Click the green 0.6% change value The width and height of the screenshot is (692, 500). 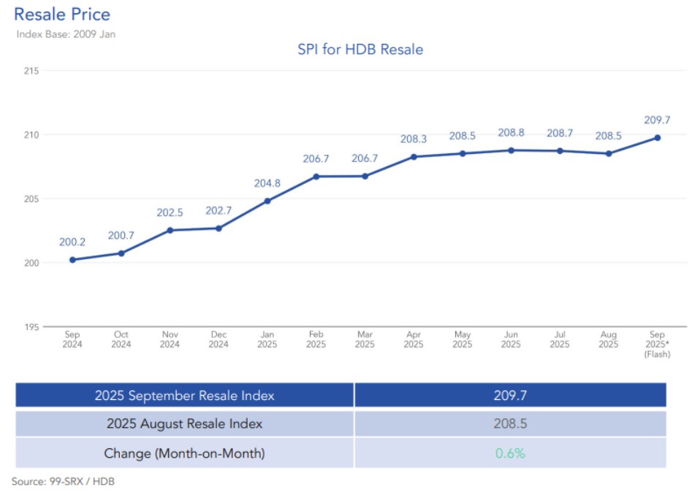(x=510, y=453)
